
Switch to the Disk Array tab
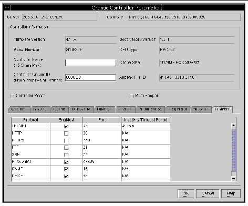coord(81,109)
